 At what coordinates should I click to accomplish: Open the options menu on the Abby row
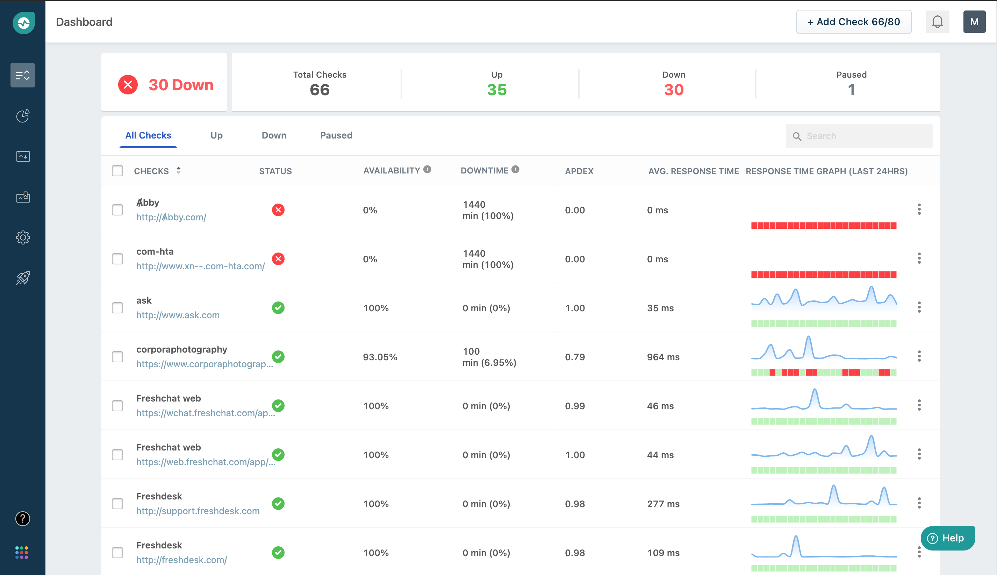[920, 210]
